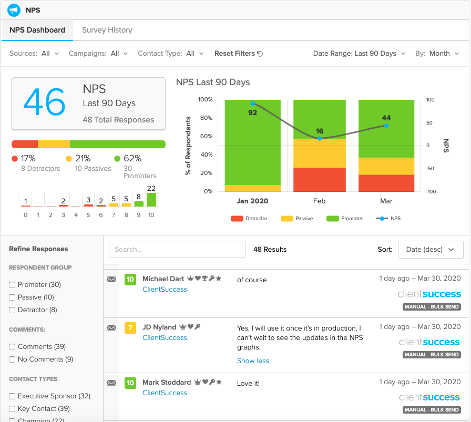The height and width of the screenshot is (422, 471).
Task: Open the By Month grouping dropdown
Action: click(437, 54)
